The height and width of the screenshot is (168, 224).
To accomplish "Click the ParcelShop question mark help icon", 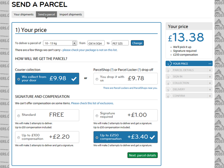I will (x=112, y=70).
